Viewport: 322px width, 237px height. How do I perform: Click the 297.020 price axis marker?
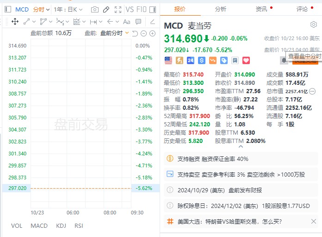18,188
